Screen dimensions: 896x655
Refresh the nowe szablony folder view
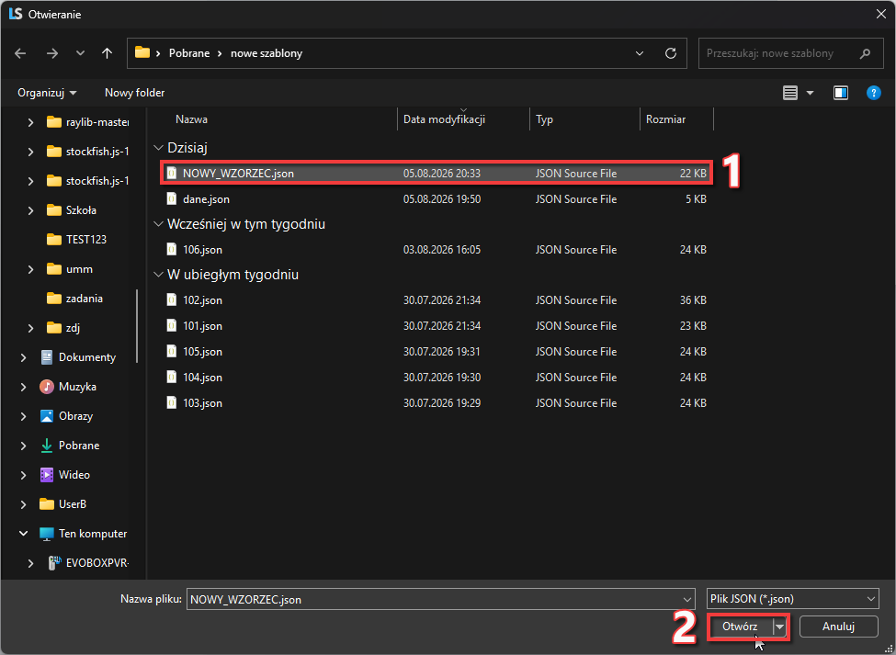point(671,53)
